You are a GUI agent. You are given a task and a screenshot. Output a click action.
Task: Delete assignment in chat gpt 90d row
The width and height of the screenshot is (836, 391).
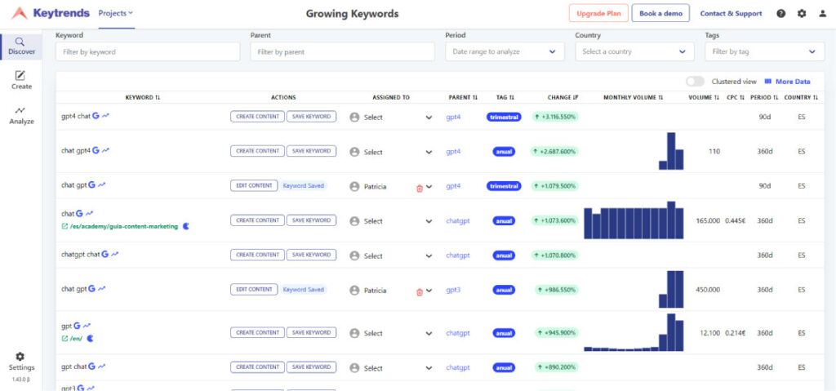coord(420,189)
